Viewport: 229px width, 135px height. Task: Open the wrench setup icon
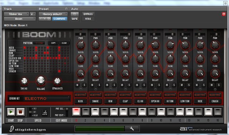click(132, 129)
